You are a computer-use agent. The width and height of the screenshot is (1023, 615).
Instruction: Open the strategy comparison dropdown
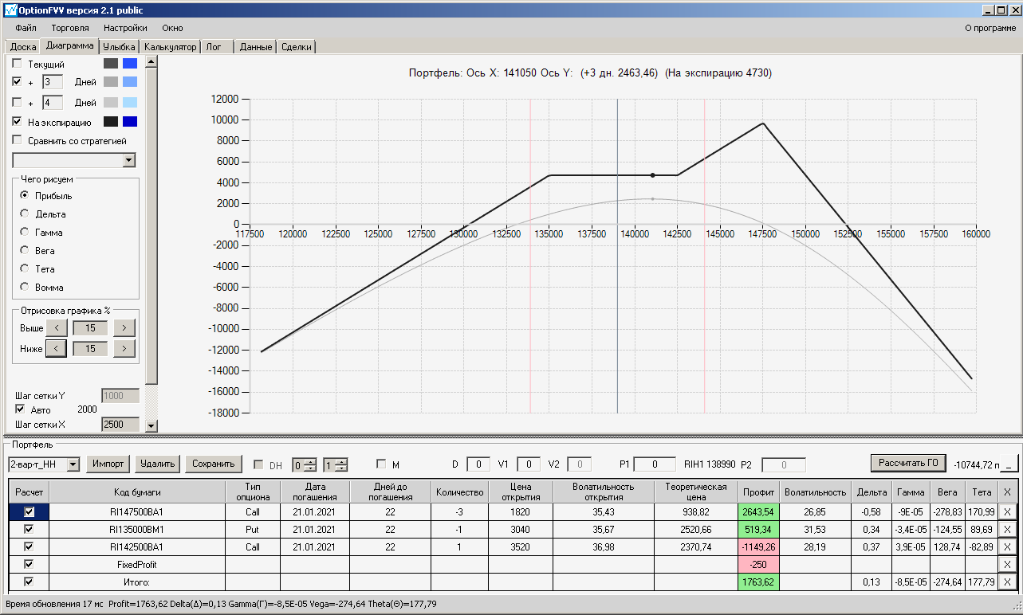(x=129, y=161)
